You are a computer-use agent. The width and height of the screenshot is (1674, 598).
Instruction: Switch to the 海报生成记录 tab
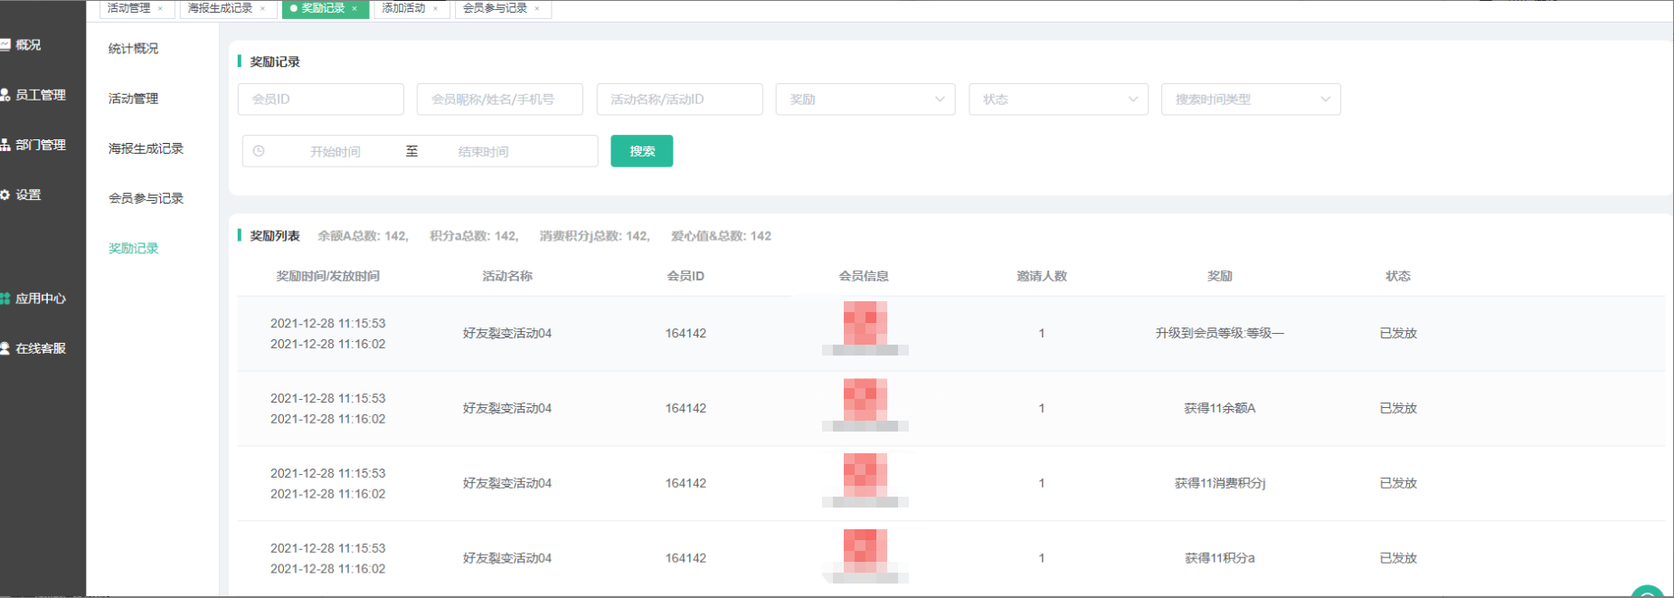220,8
